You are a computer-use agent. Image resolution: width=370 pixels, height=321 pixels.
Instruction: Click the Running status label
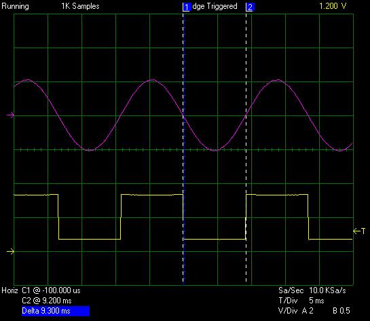[16, 6]
